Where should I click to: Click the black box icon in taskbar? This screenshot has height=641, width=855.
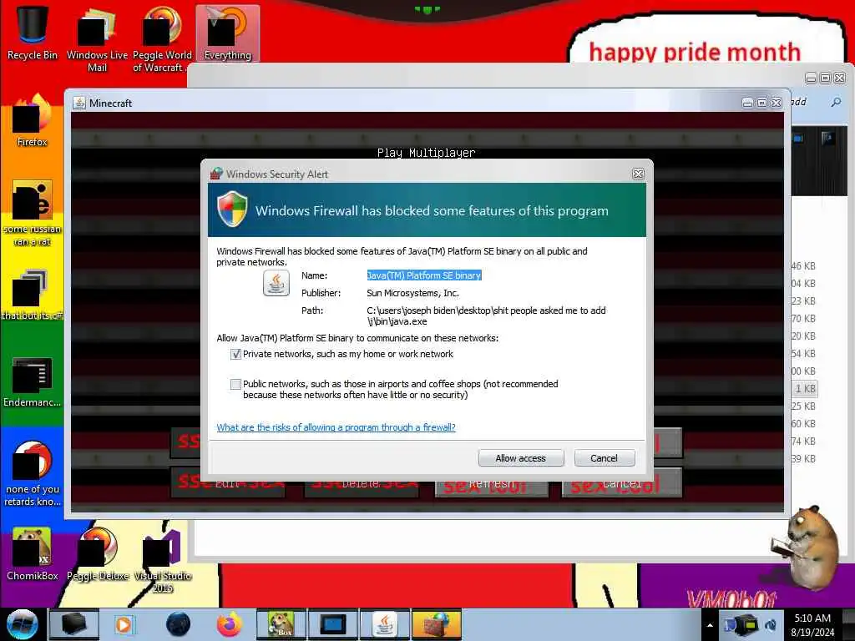pos(74,624)
